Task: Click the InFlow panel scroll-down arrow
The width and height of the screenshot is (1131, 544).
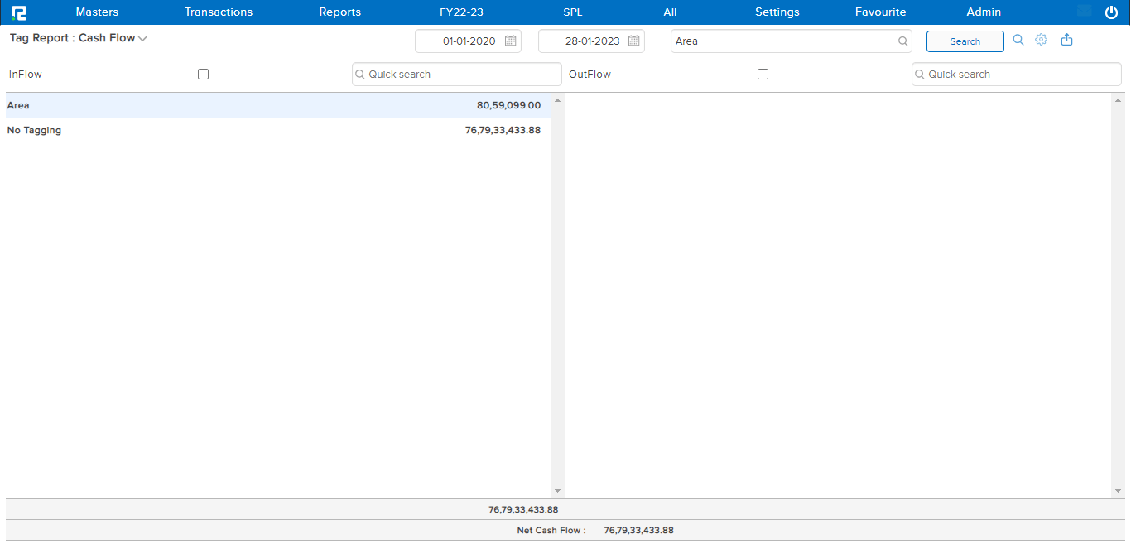Action: 557,491
